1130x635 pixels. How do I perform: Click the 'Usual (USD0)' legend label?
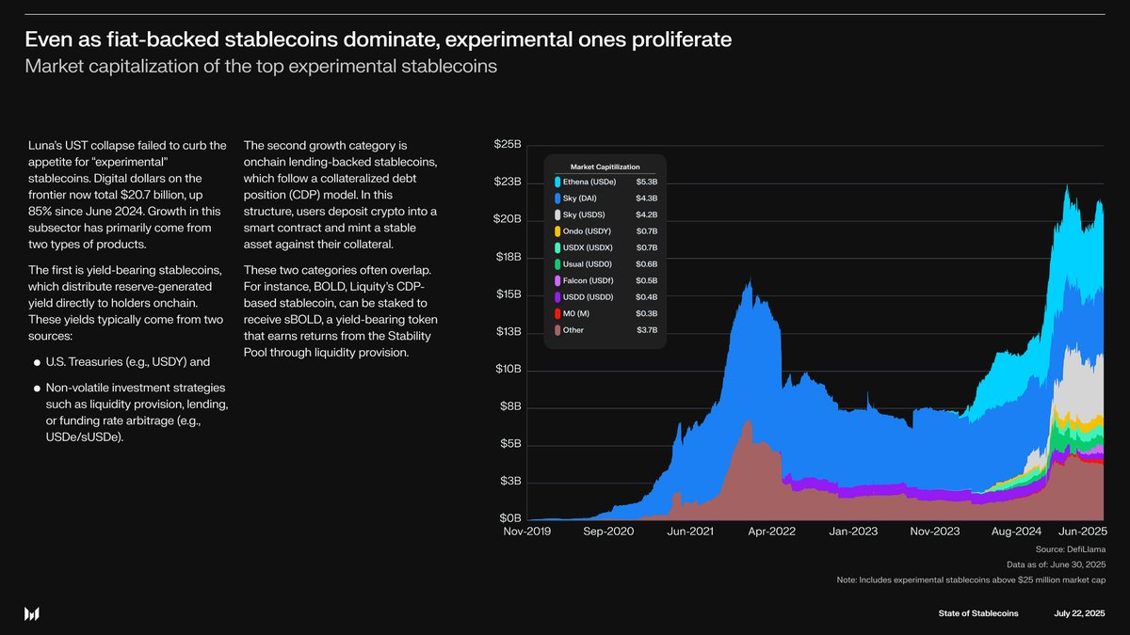[x=586, y=264]
